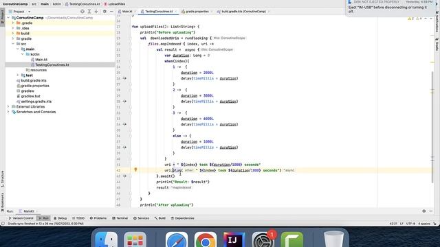Open the Build tool window
Viewport: 440px width, 247px height.
point(160,218)
